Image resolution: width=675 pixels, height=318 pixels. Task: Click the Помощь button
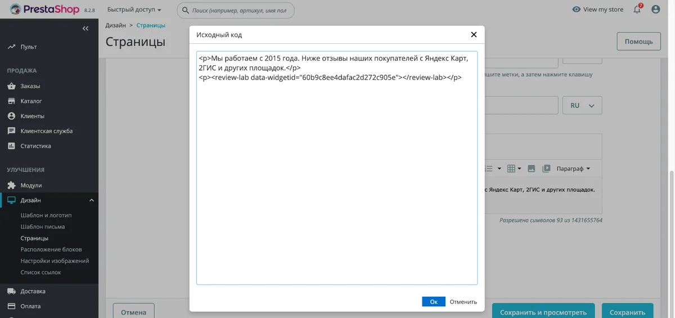click(x=638, y=42)
